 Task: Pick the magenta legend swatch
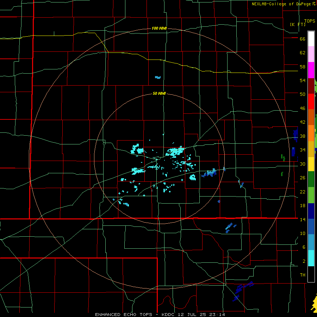point(311,70)
